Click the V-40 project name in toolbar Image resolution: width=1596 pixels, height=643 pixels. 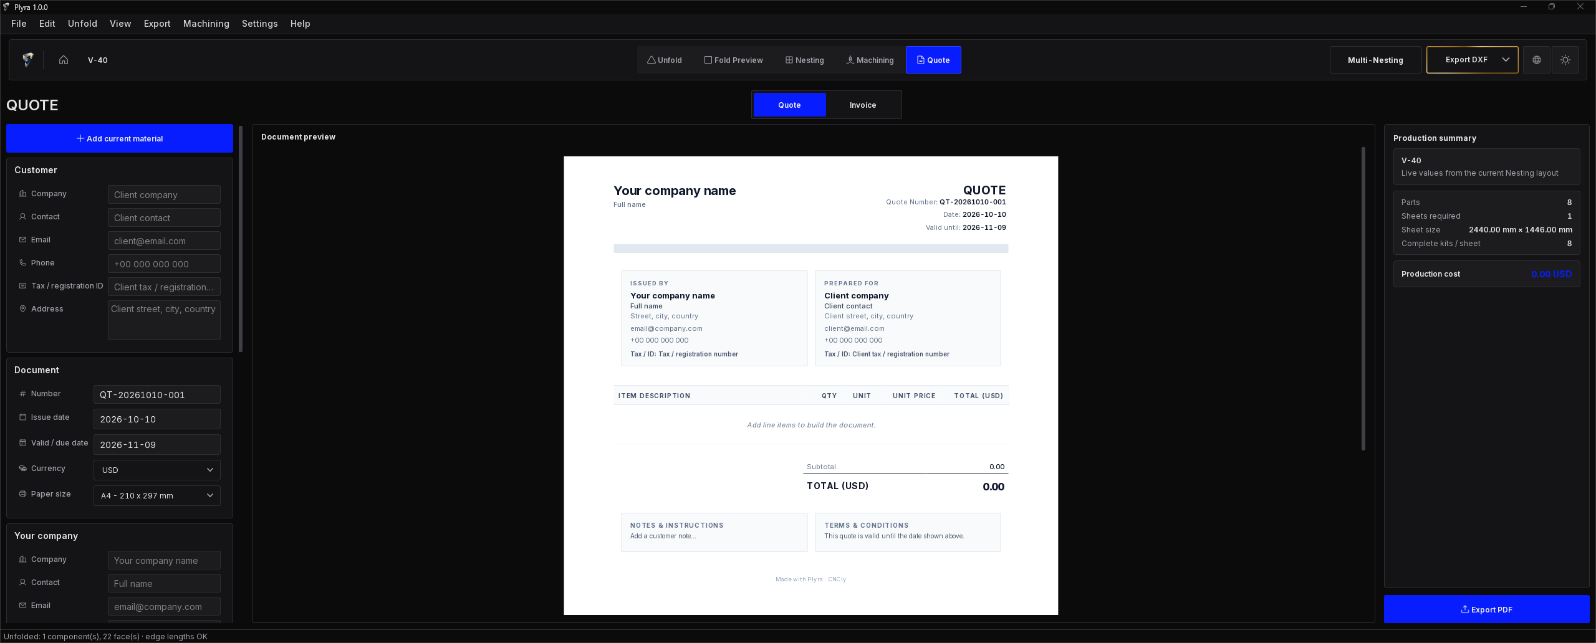click(98, 60)
